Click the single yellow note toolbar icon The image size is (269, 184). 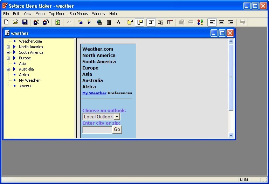coord(130,22)
